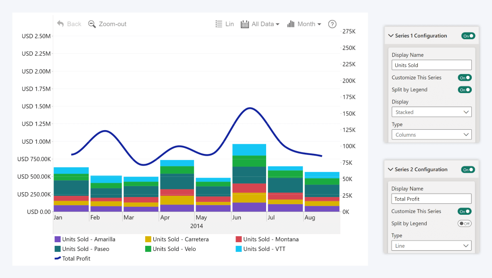
Task: Open the Stacked display dropdown
Action: click(x=432, y=112)
